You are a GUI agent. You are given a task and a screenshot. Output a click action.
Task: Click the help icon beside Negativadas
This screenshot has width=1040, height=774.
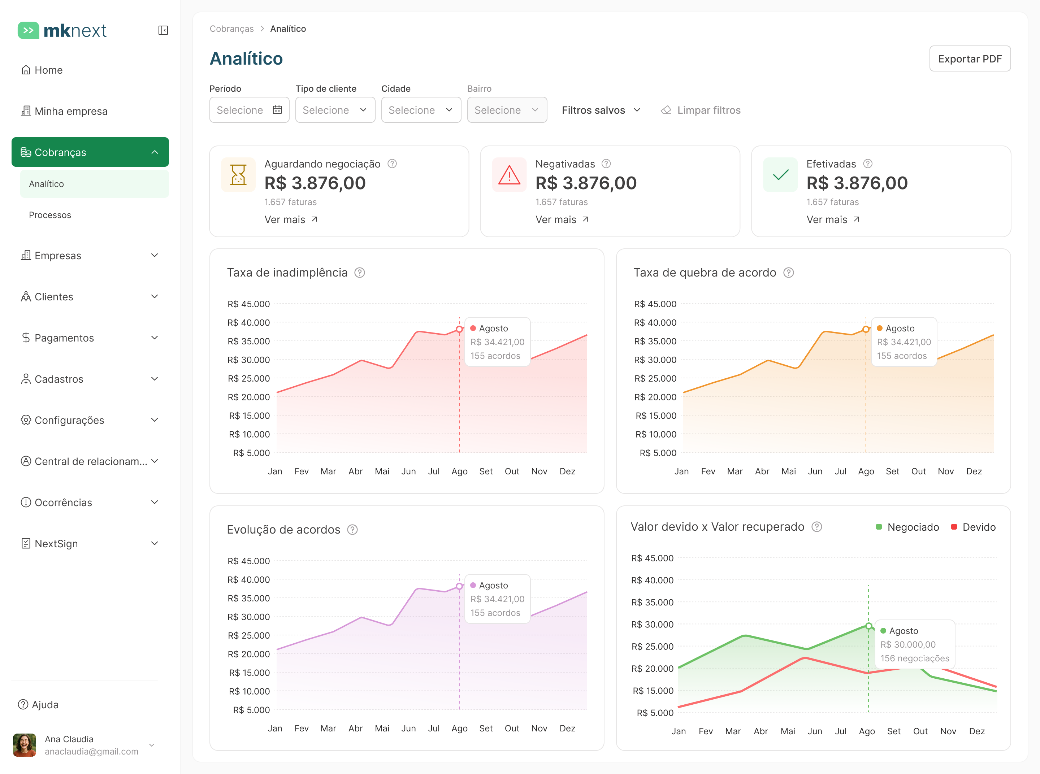pyautogui.click(x=606, y=164)
